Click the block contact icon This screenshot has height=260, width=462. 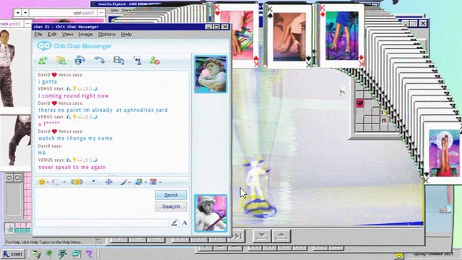154,61
